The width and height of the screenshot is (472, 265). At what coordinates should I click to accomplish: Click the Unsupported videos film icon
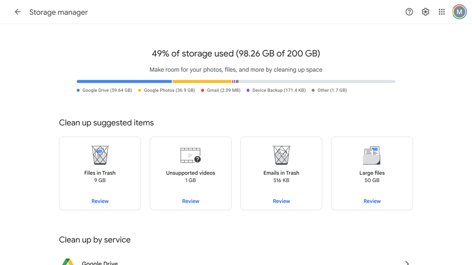click(191, 155)
